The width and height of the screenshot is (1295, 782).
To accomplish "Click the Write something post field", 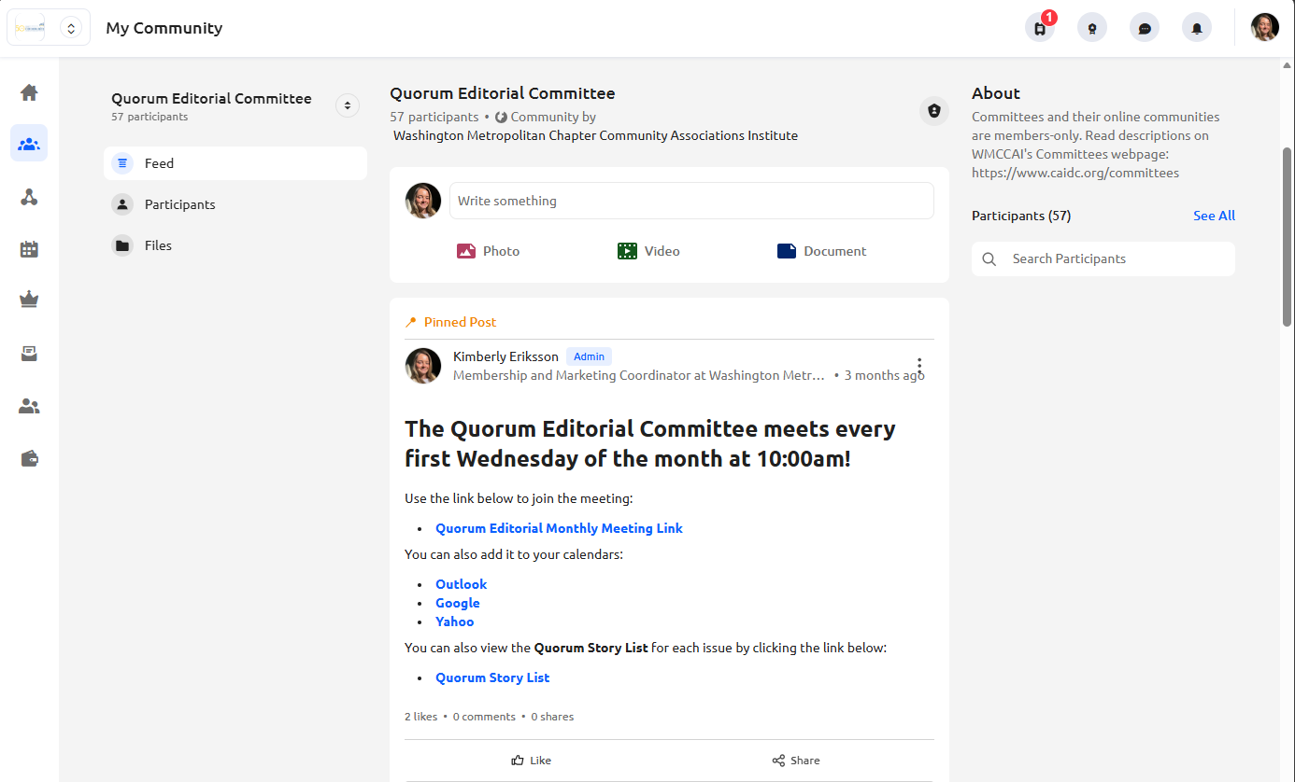I will click(x=691, y=201).
